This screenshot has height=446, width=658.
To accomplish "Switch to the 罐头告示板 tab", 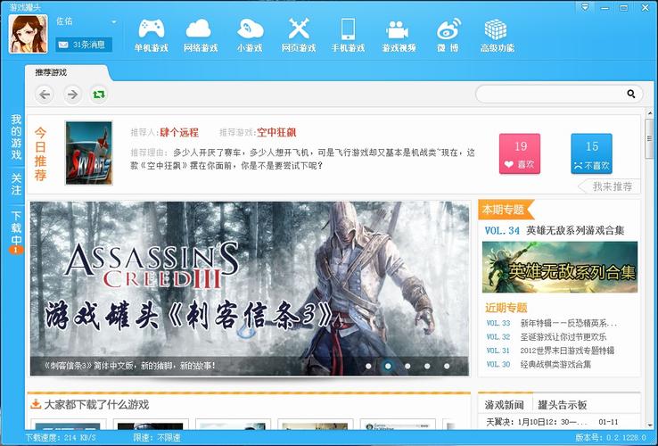I will (x=563, y=405).
